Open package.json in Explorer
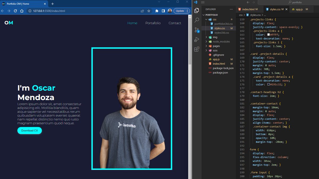The height and width of the screenshot is (179, 319). pos(220,73)
